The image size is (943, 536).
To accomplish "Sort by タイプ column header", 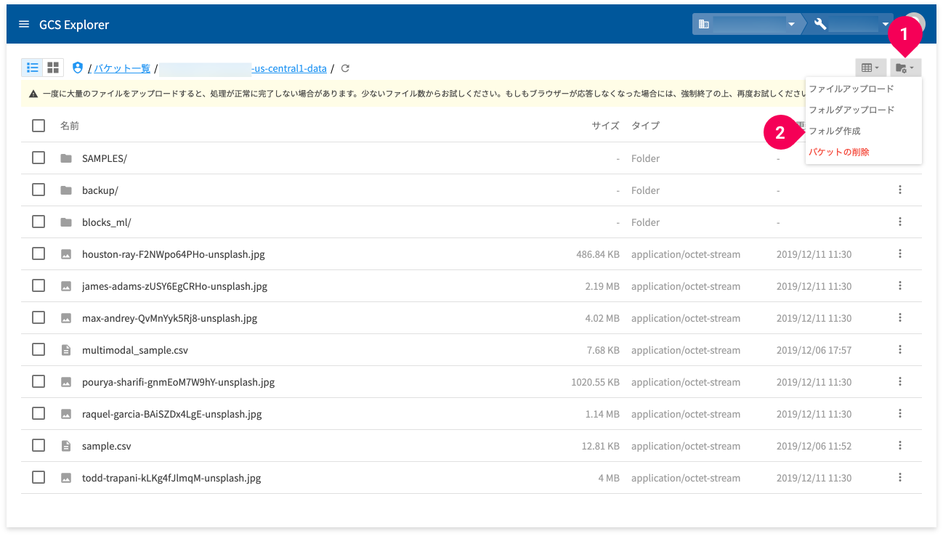I will click(645, 126).
